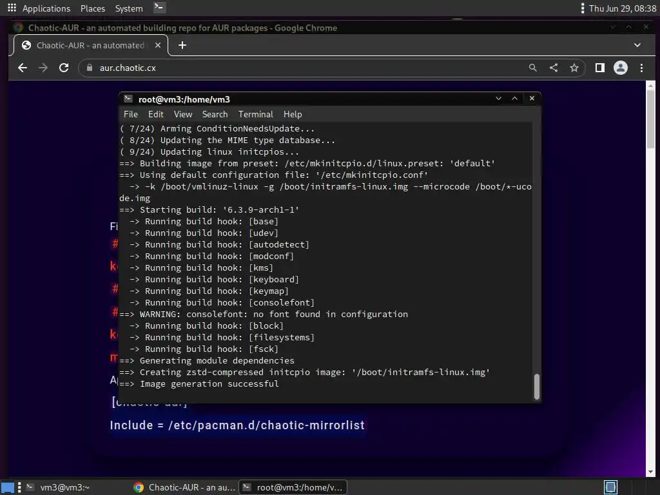The image size is (660, 495).
Task: Click the Chrome page scrollbar thumb
Action: [x=651, y=119]
